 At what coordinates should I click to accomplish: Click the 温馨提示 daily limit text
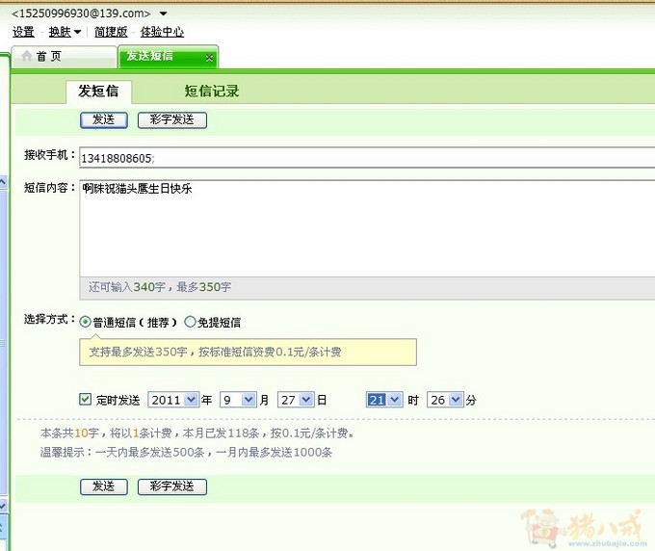tap(186, 452)
